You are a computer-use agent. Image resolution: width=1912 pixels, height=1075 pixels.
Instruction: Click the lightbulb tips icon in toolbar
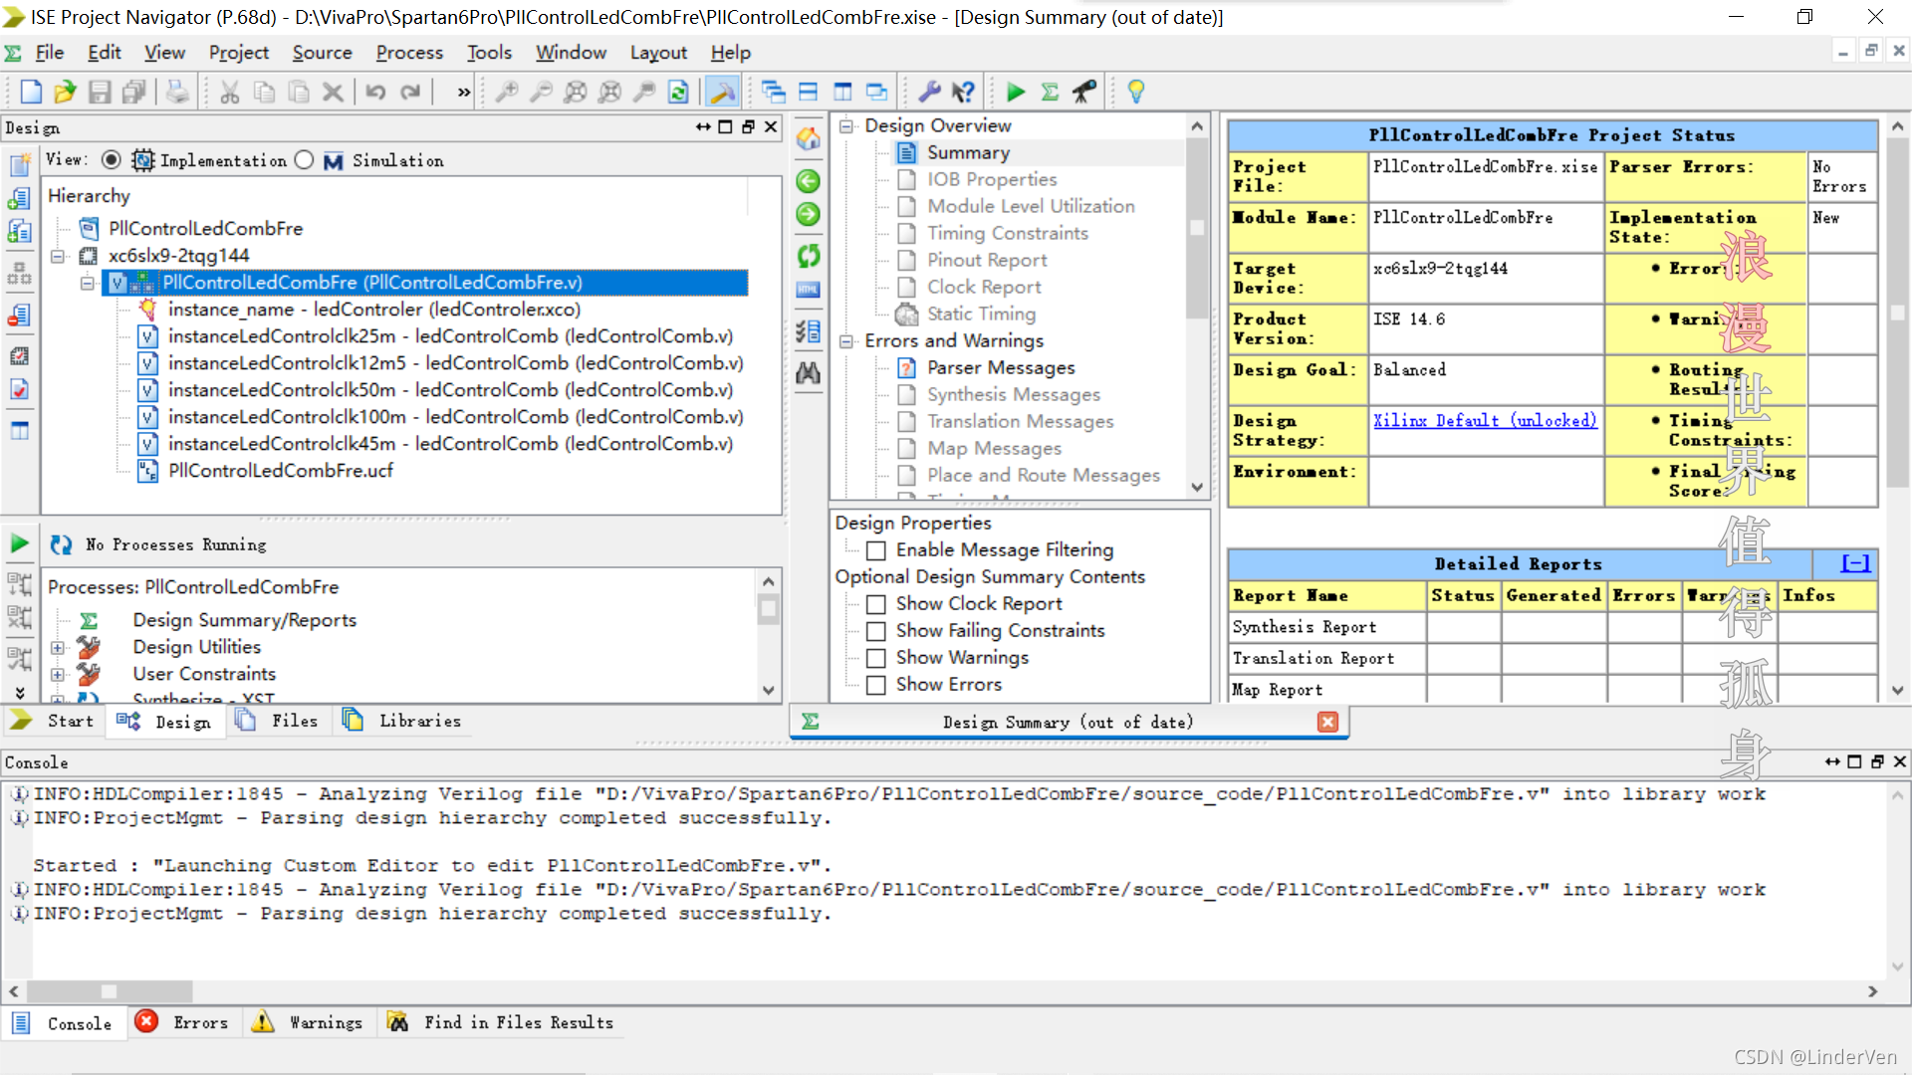pos(1135,93)
